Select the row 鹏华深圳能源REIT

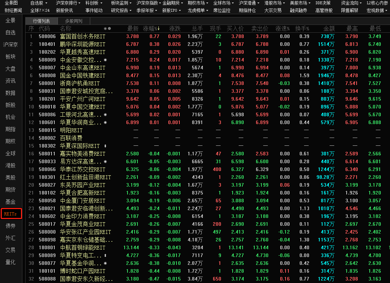pyautogui.click(x=208, y=44)
